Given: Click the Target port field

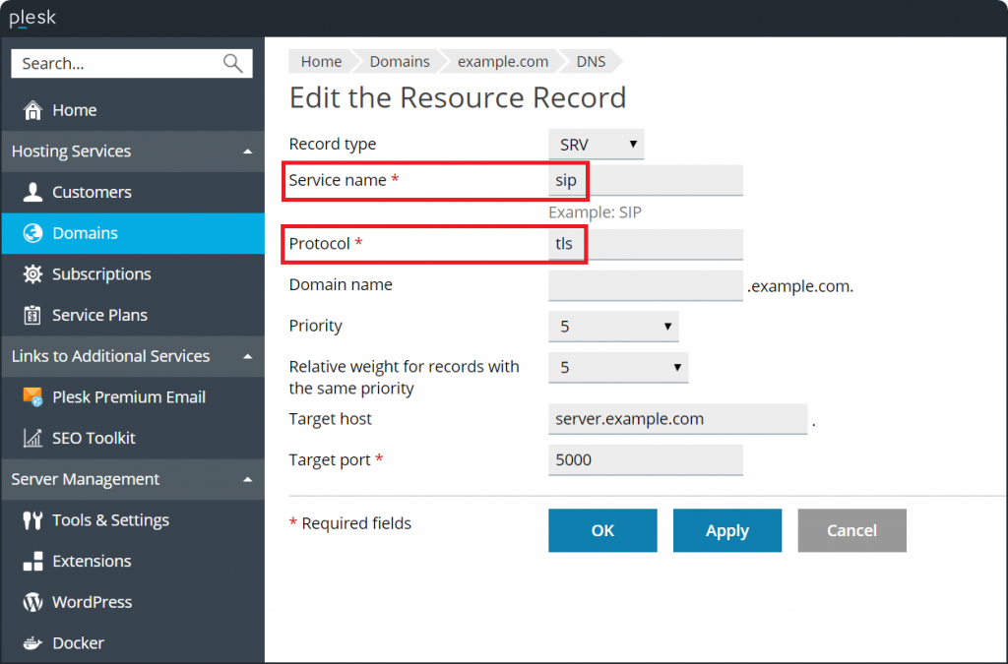Looking at the screenshot, I should coord(646,459).
